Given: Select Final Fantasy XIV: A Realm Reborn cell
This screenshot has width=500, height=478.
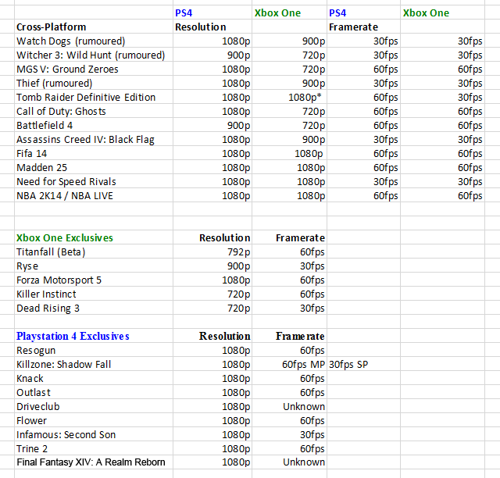Looking at the screenshot, I should click(94, 462).
